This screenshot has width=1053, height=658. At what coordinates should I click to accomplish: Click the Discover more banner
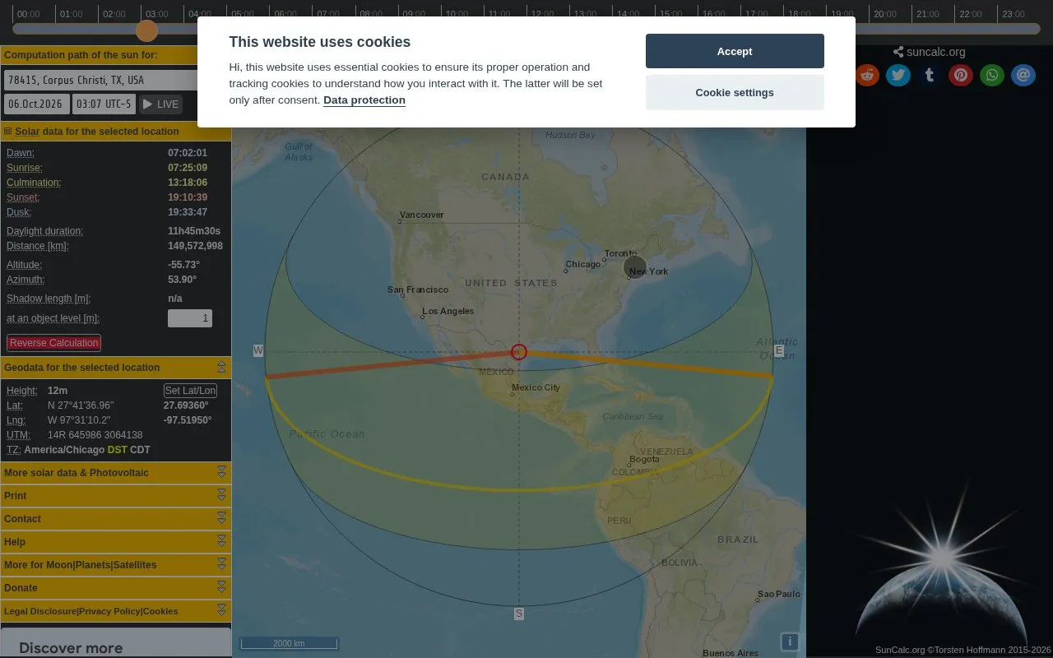[115, 642]
